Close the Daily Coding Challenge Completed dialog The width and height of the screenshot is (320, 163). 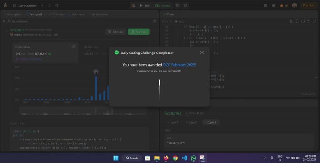[202, 53]
